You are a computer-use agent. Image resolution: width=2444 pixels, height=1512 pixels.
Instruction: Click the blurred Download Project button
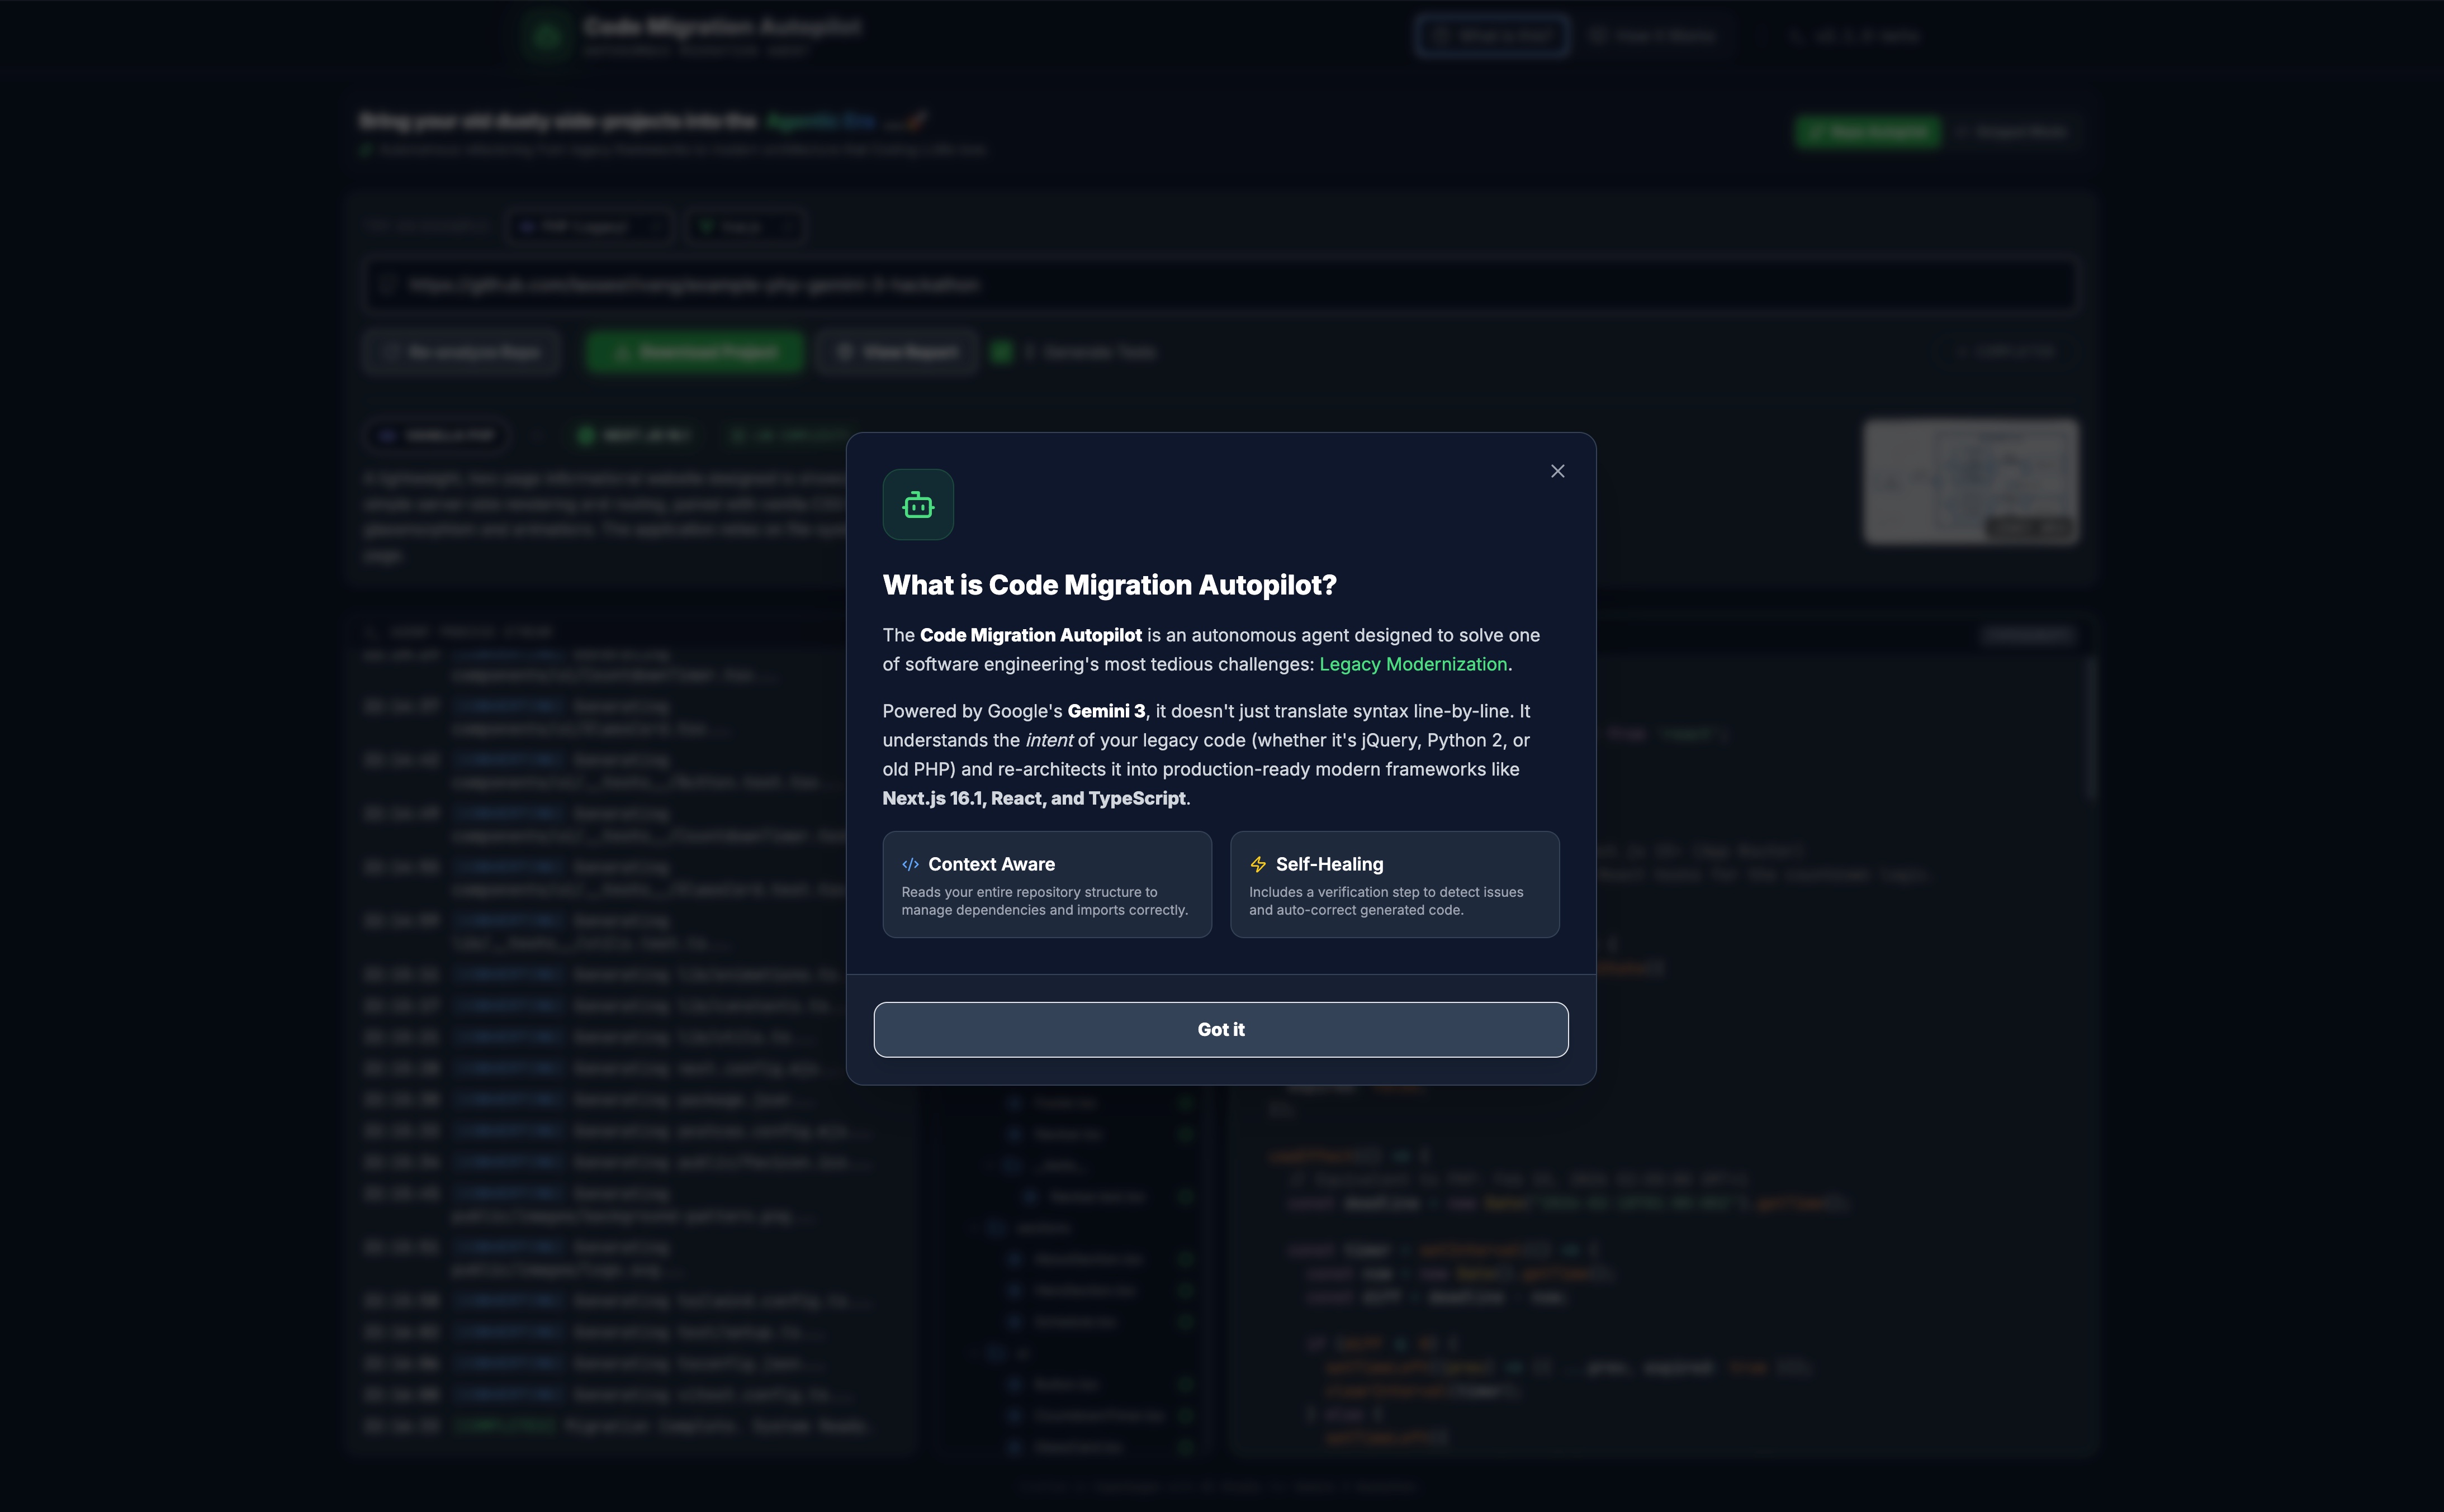click(694, 352)
